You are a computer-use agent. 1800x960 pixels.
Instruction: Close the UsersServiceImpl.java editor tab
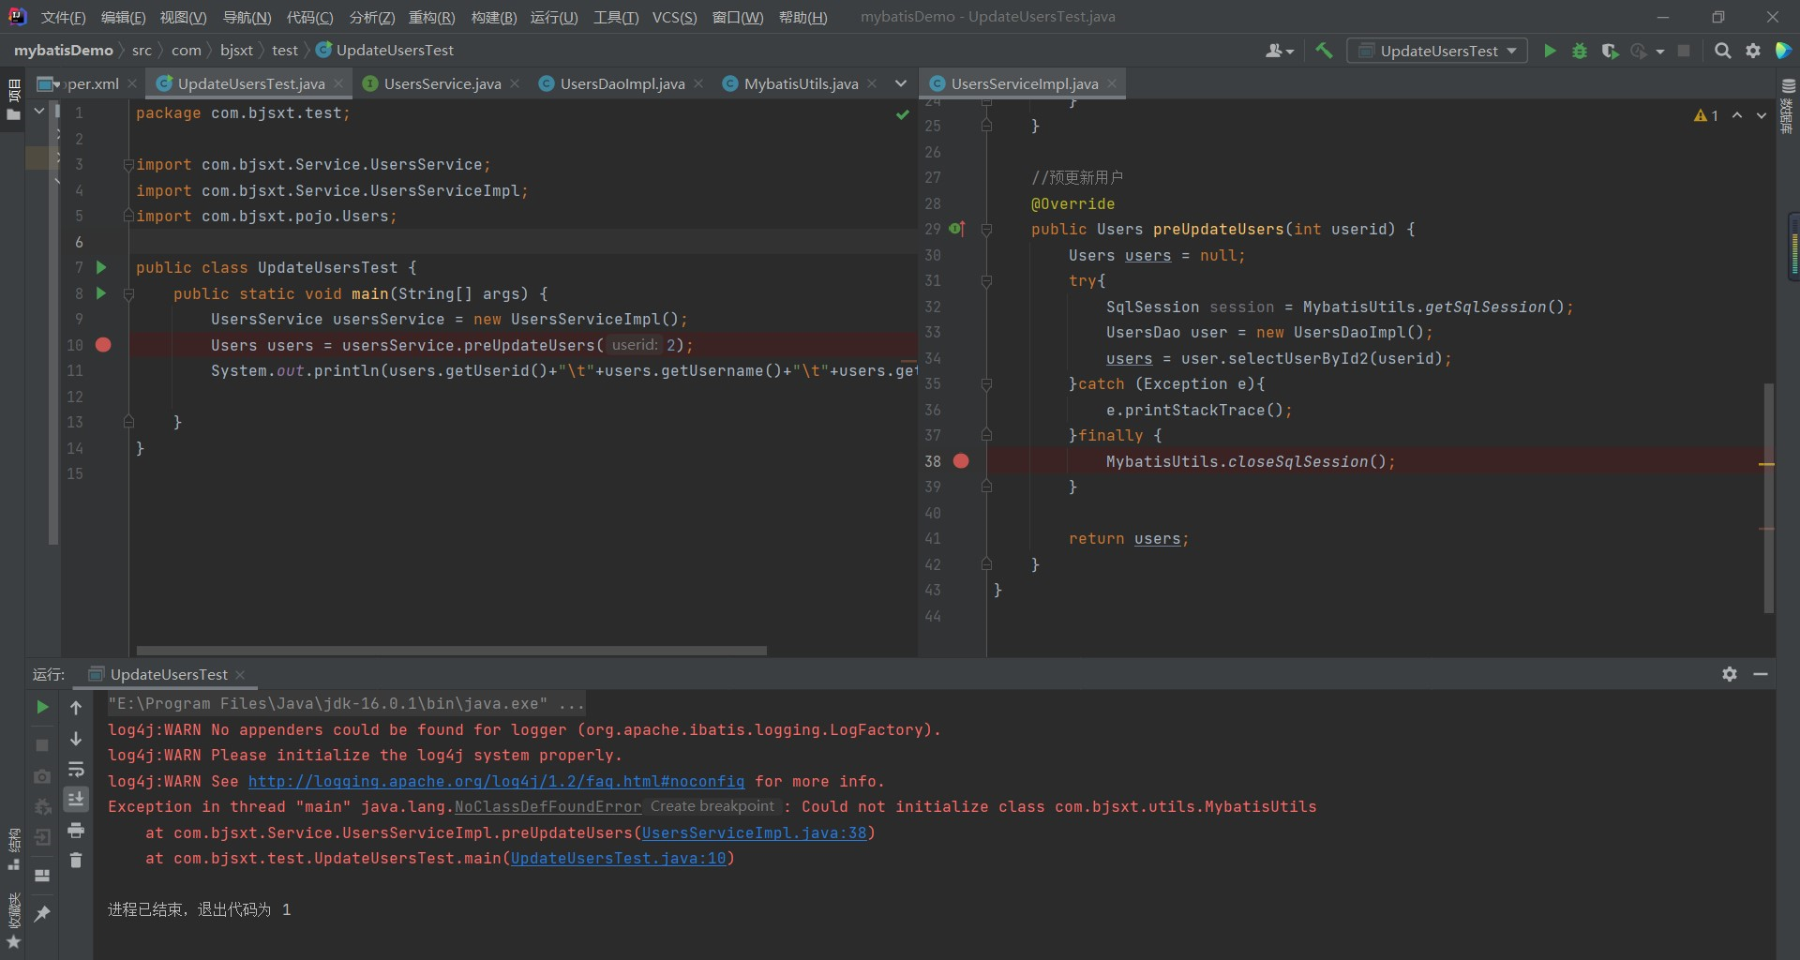1112,83
